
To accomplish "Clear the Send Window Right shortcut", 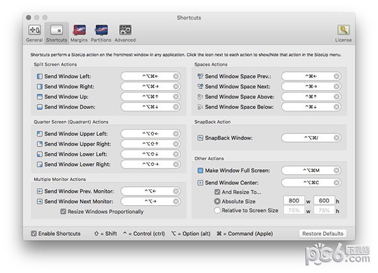I will (176, 86).
